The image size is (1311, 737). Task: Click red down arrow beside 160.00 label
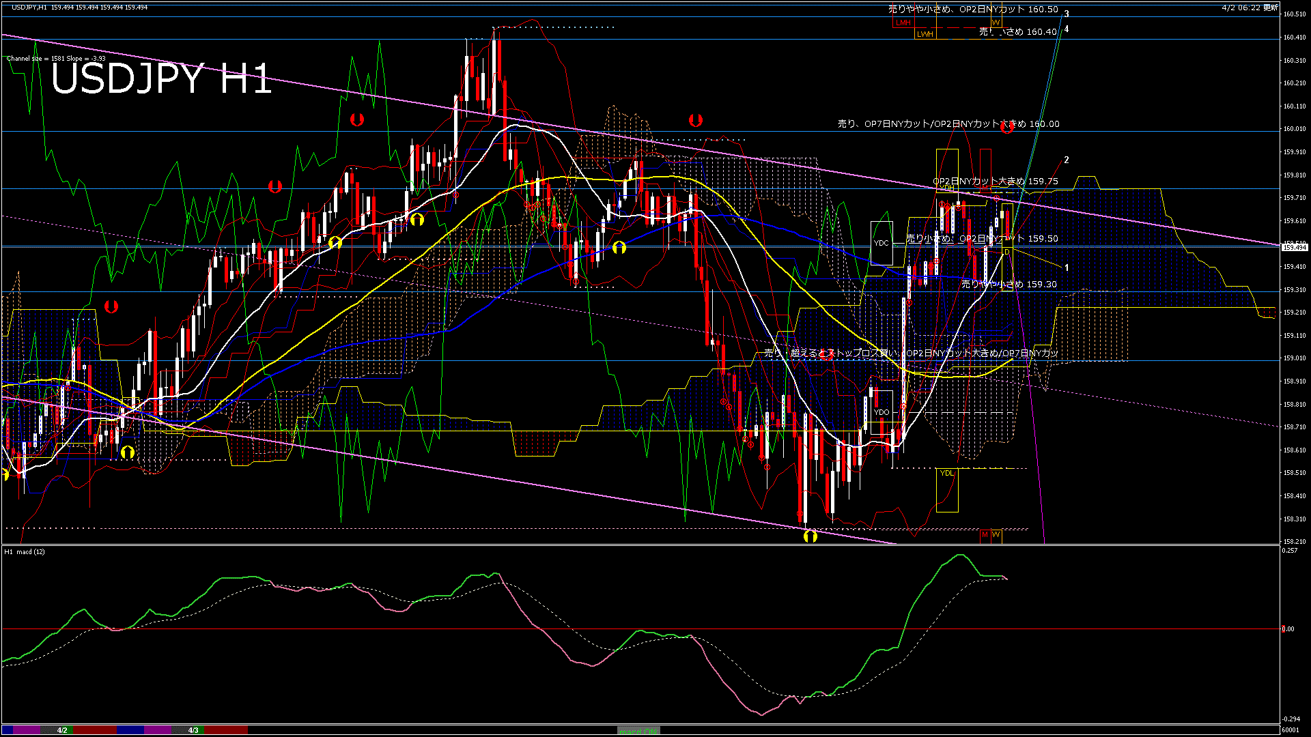click(x=1006, y=127)
